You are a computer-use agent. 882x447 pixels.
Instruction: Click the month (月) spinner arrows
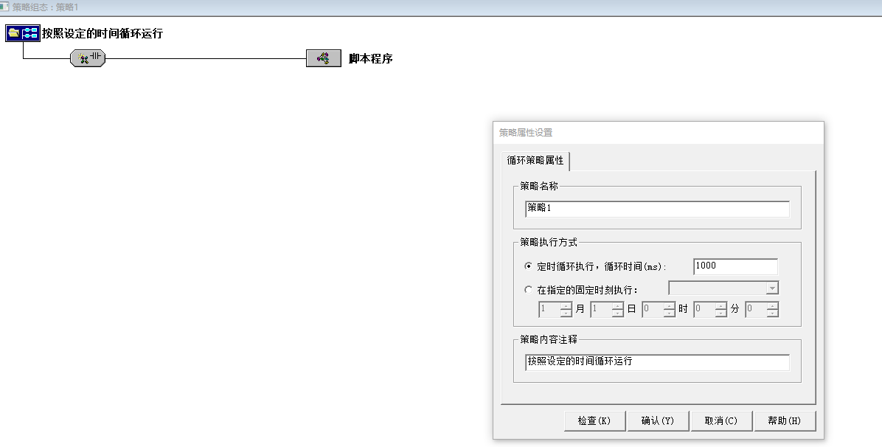[x=566, y=310]
